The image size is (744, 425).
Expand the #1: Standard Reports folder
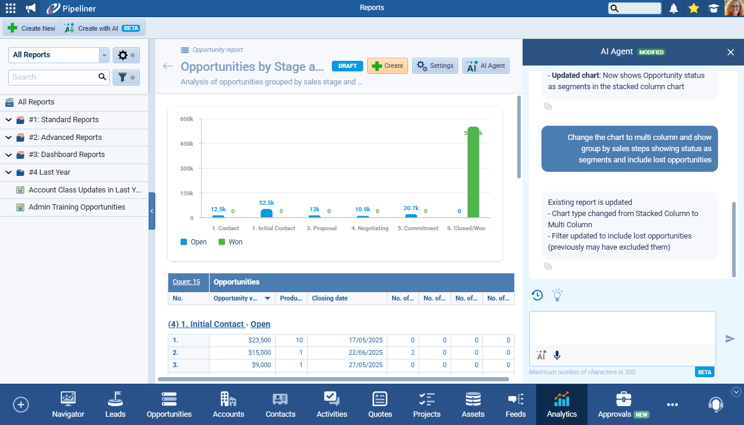9,120
